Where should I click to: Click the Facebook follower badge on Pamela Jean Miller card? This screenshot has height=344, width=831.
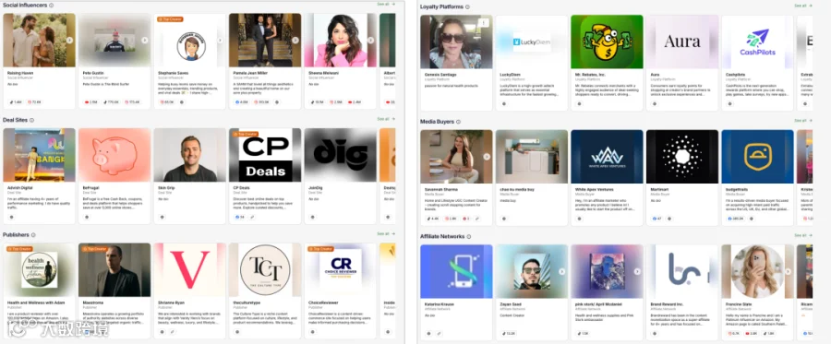point(241,102)
